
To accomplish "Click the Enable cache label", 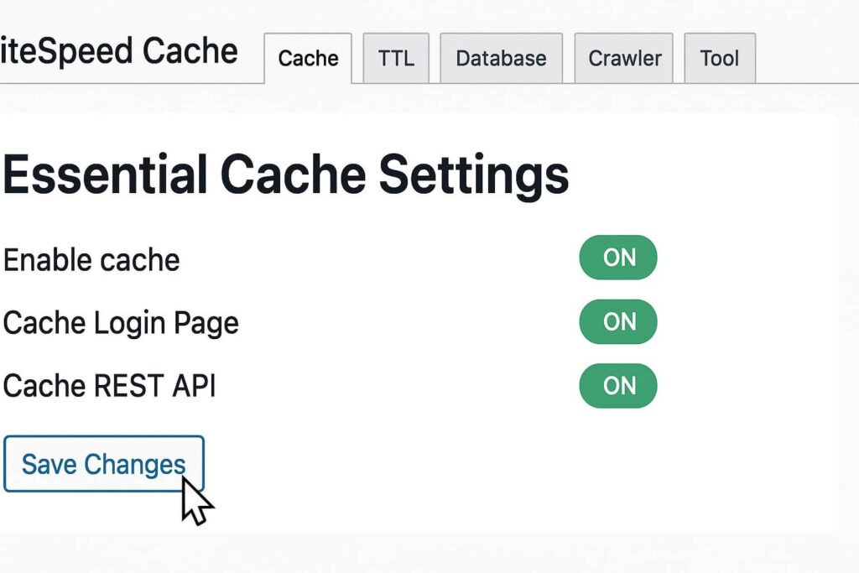I will tap(90, 259).
